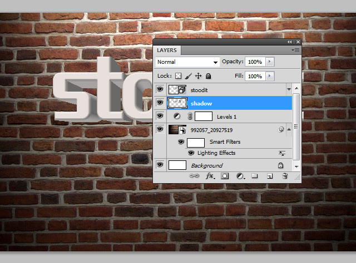Screen dimensions: 356x263
Task: Toggle lock all padlock icon
Action: (208, 76)
